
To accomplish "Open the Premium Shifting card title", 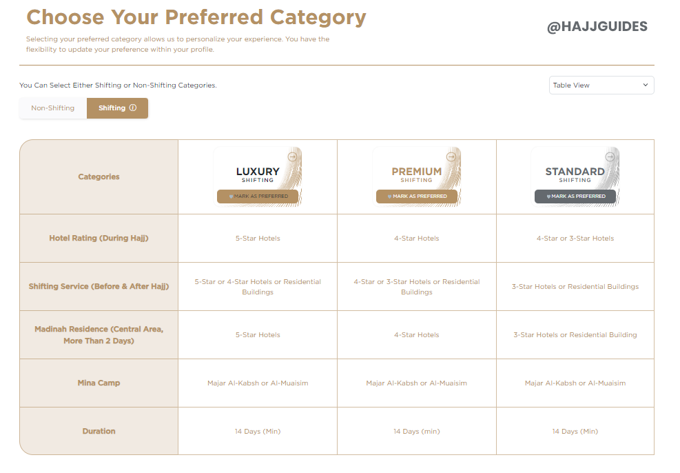I will pyautogui.click(x=417, y=172).
